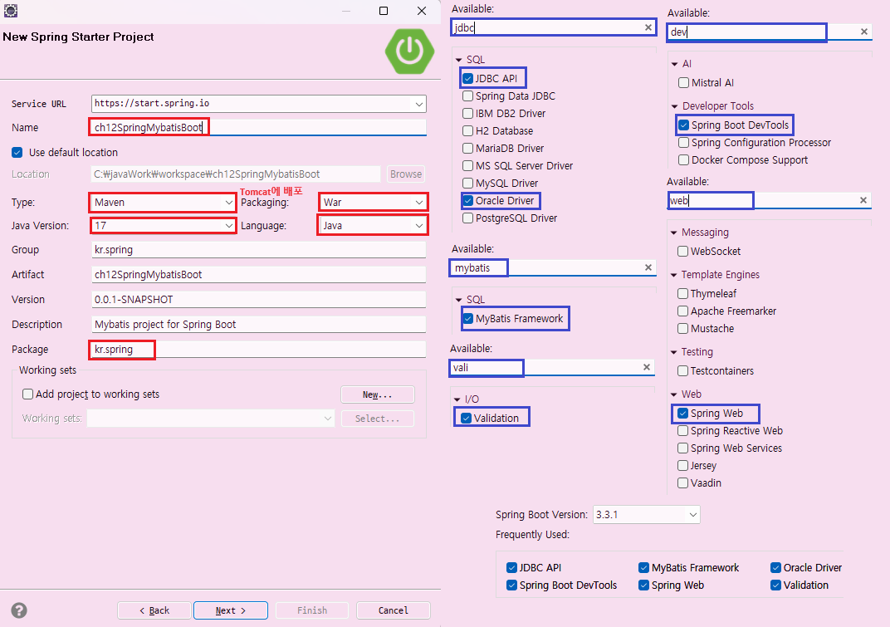Collapse the Developer Tools category
The height and width of the screenshot is (627, 890).
click(674, 106)
